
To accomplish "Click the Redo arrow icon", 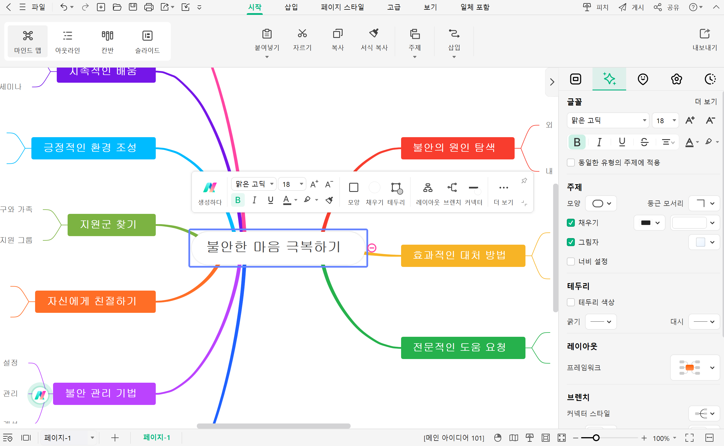I will (x=85, y=7).
